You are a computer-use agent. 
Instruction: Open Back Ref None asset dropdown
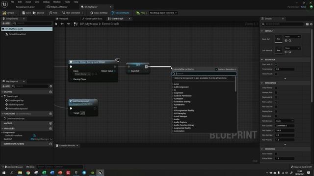tap(292, 37)
